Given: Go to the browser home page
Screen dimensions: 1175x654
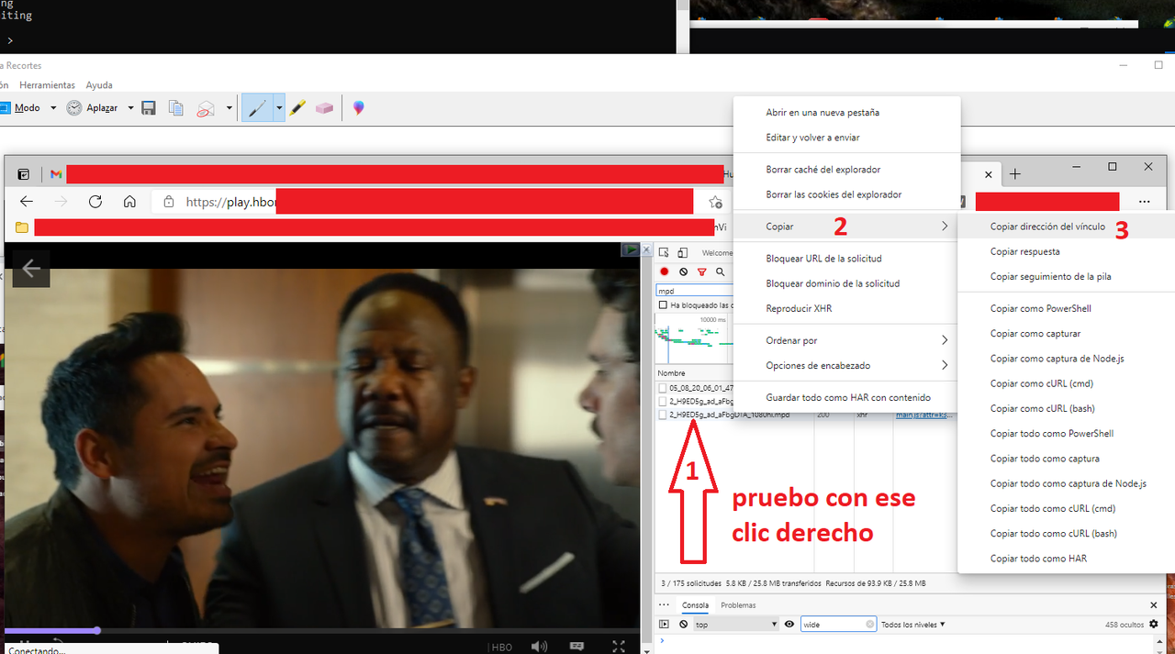Looking at the screenshot, I should click(x=130, y=202).
